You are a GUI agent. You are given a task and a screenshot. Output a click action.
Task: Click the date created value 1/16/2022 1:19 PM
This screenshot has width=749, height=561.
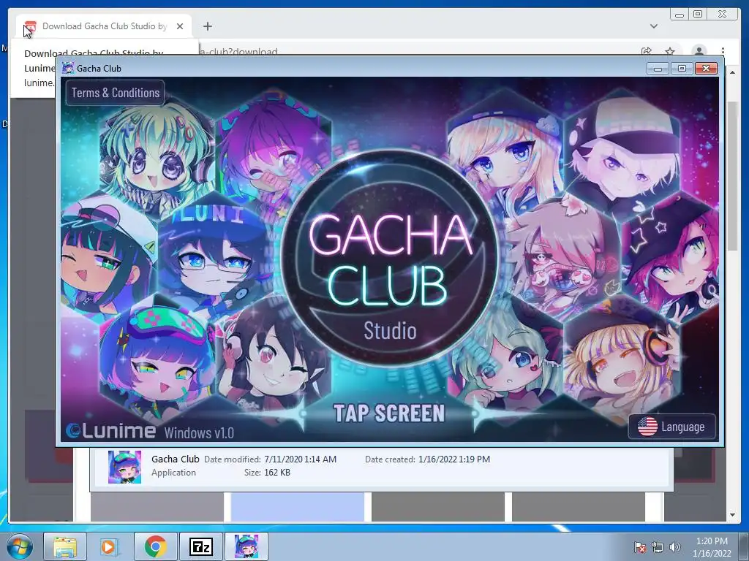pos(453,459)
